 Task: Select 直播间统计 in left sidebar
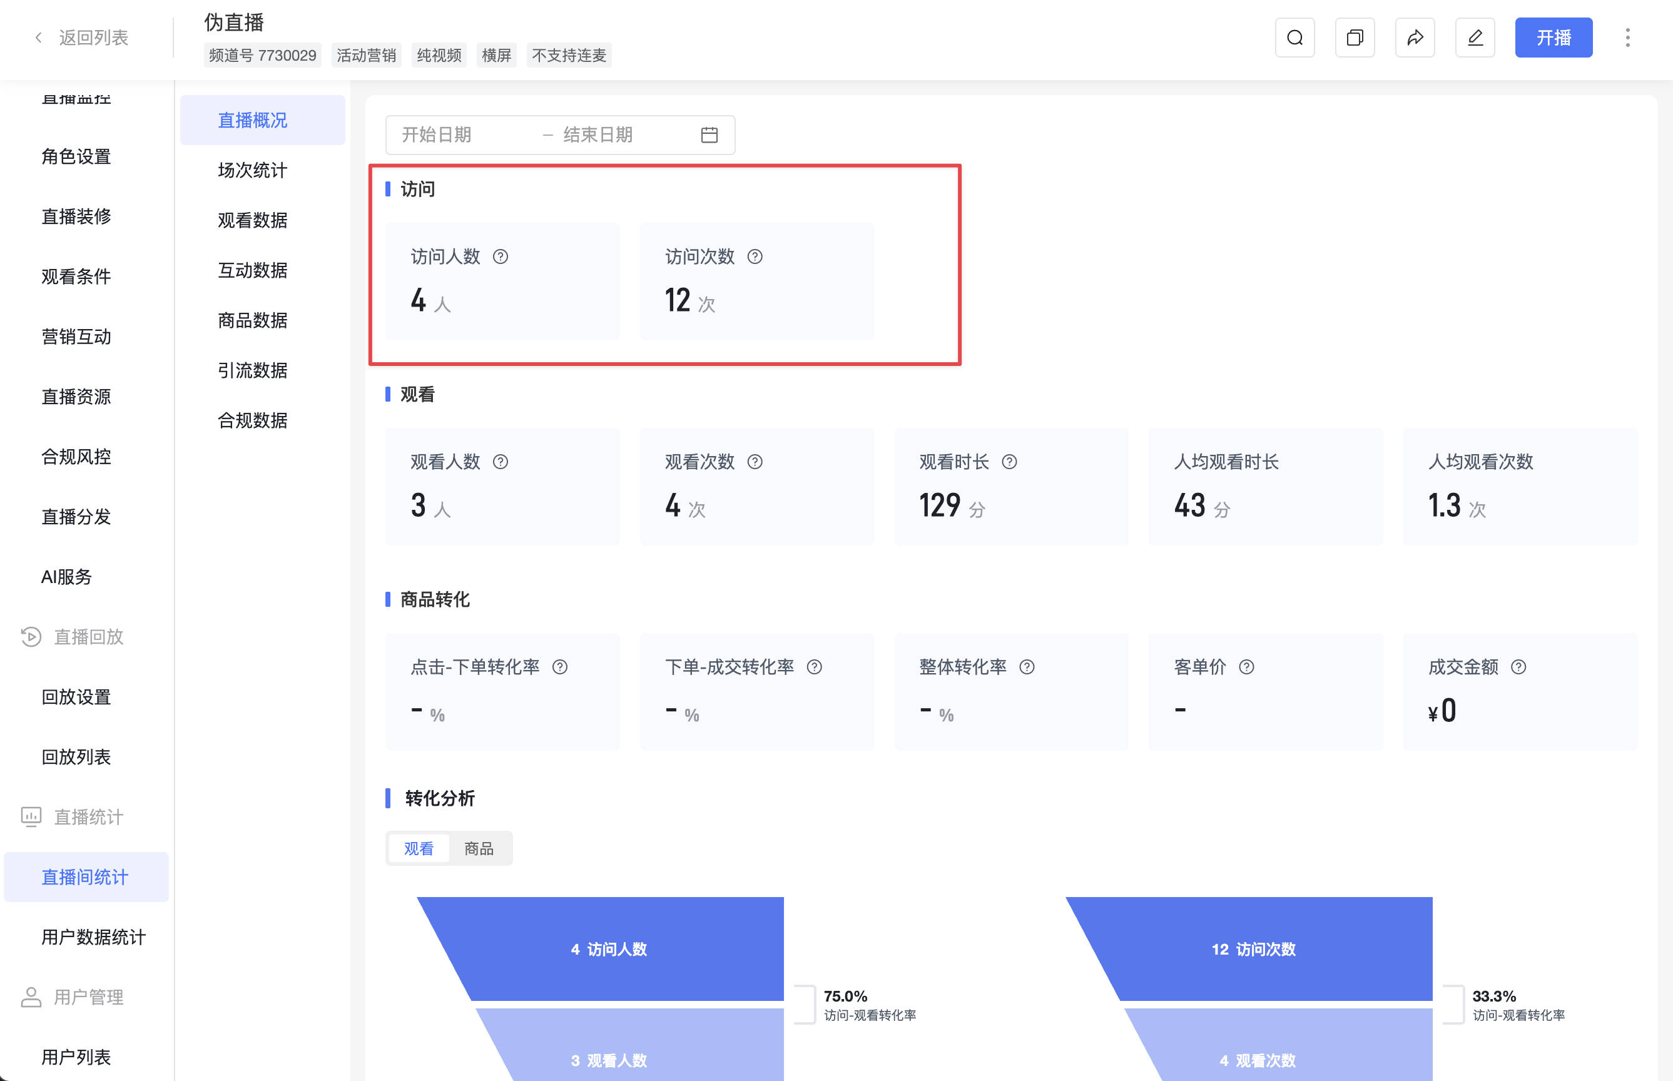[86, 878]
